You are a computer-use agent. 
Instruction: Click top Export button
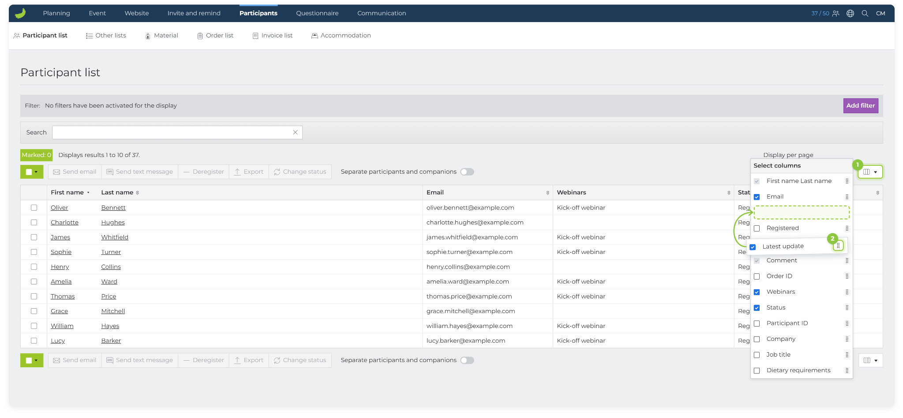249,172
